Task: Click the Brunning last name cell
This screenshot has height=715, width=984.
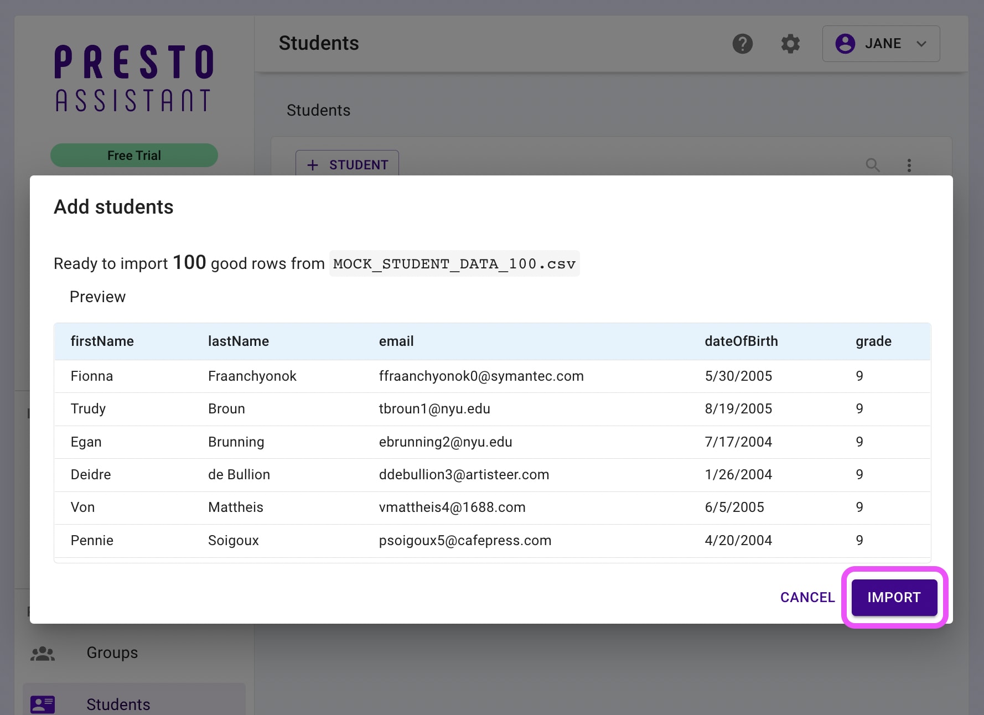Action: point(236,442)
